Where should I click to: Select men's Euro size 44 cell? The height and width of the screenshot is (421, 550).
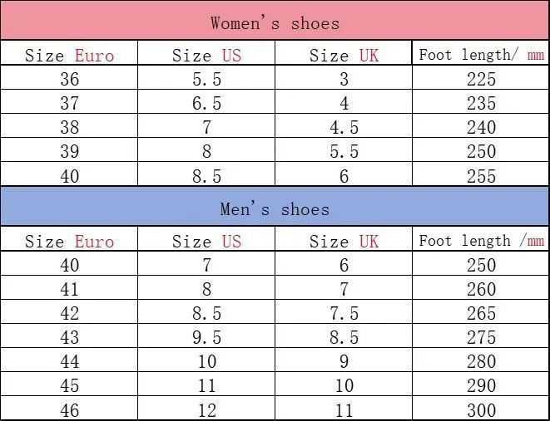[x=69, y=360]
